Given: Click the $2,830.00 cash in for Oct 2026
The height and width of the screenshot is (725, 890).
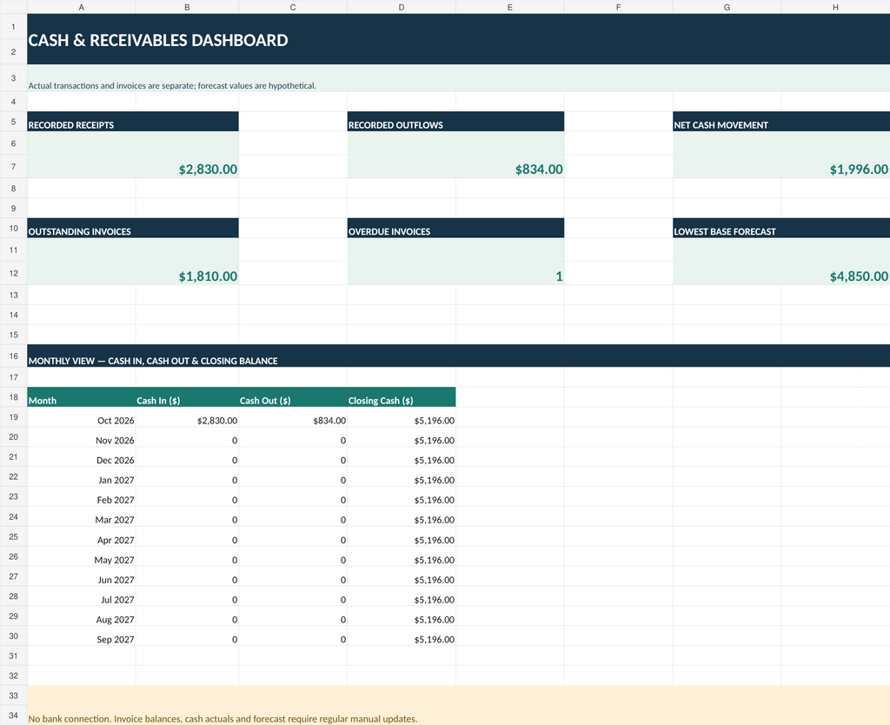Looking at the screenshot, I should click(x=188, y=417).
